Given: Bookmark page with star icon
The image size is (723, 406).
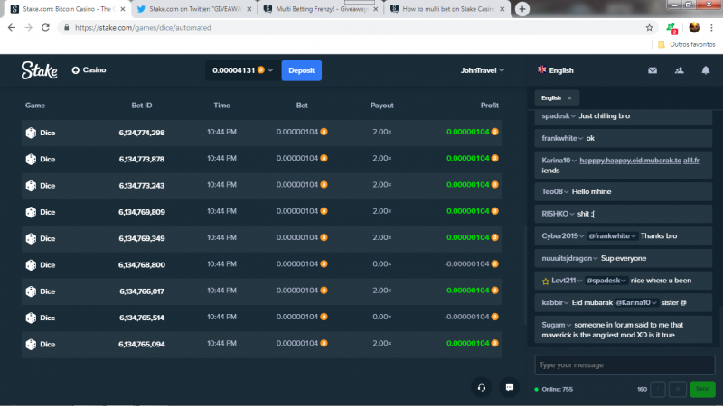Looking at the screenshot, I should (649, 28).
